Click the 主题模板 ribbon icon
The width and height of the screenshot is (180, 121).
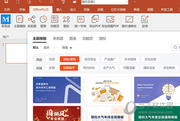[20, 22]
